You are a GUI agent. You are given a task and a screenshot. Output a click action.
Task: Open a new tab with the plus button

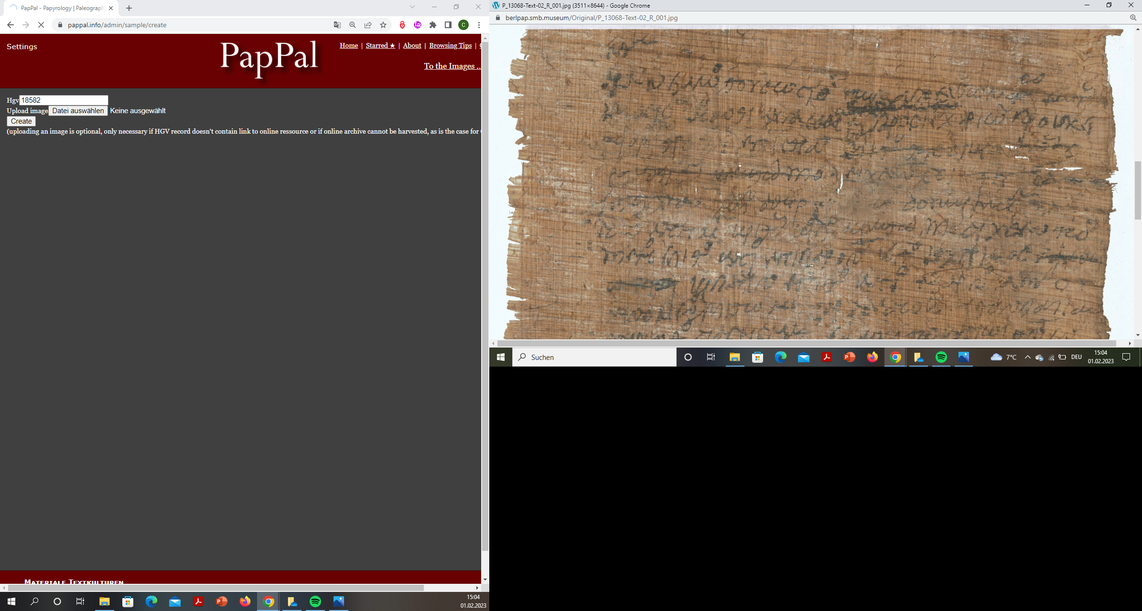129,8
